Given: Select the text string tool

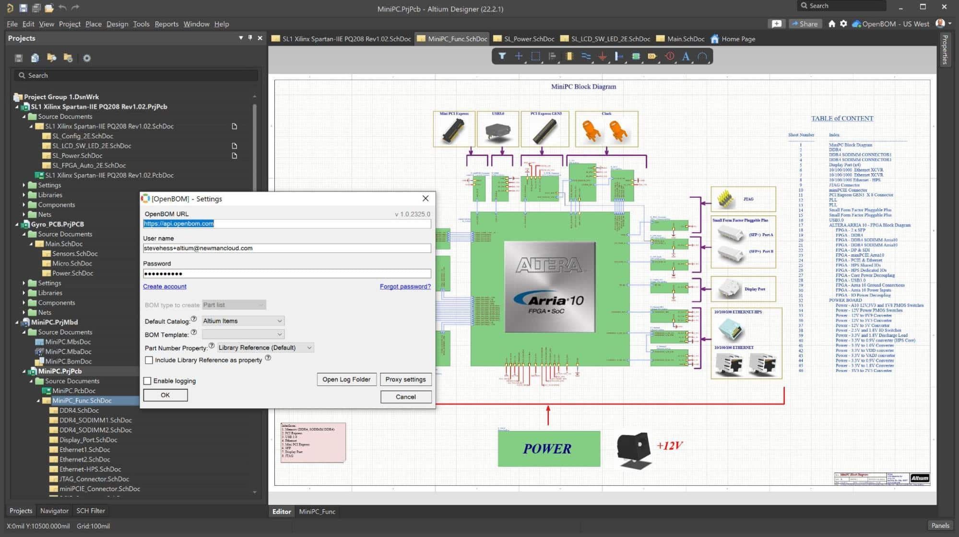Looking at the screenshot, I should [686, 56].
